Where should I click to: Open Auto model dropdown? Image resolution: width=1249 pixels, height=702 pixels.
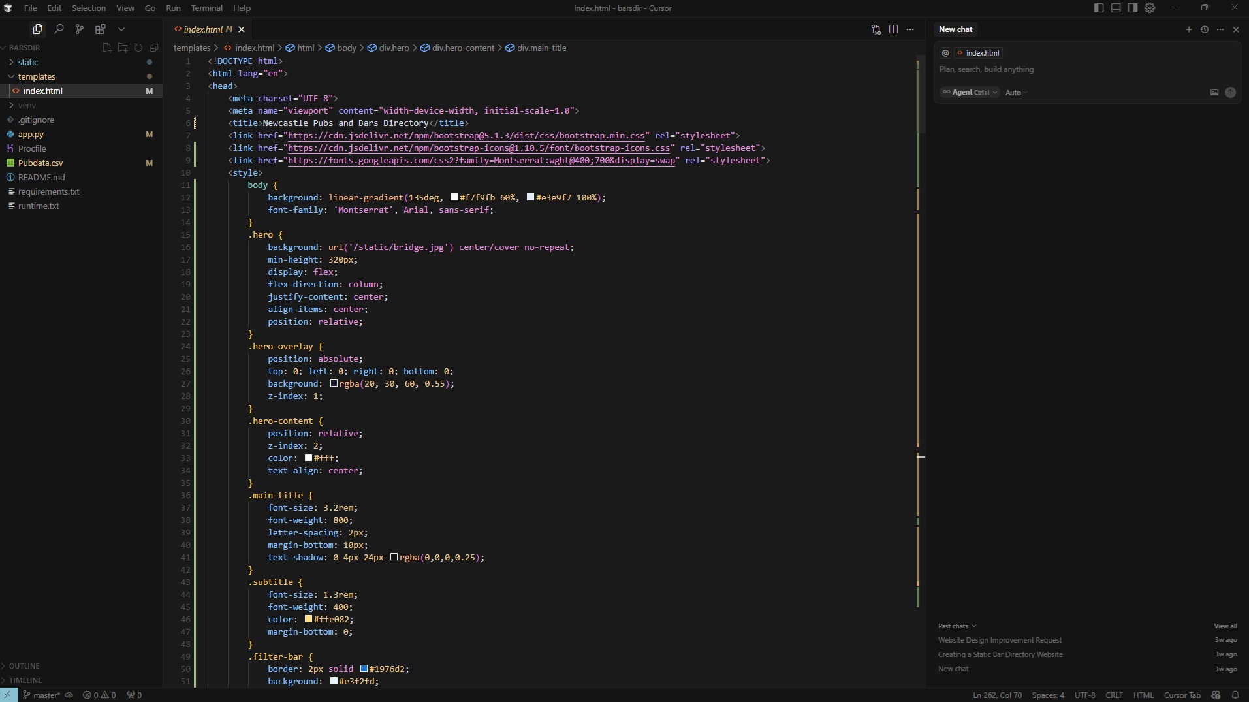point(1016,93)
